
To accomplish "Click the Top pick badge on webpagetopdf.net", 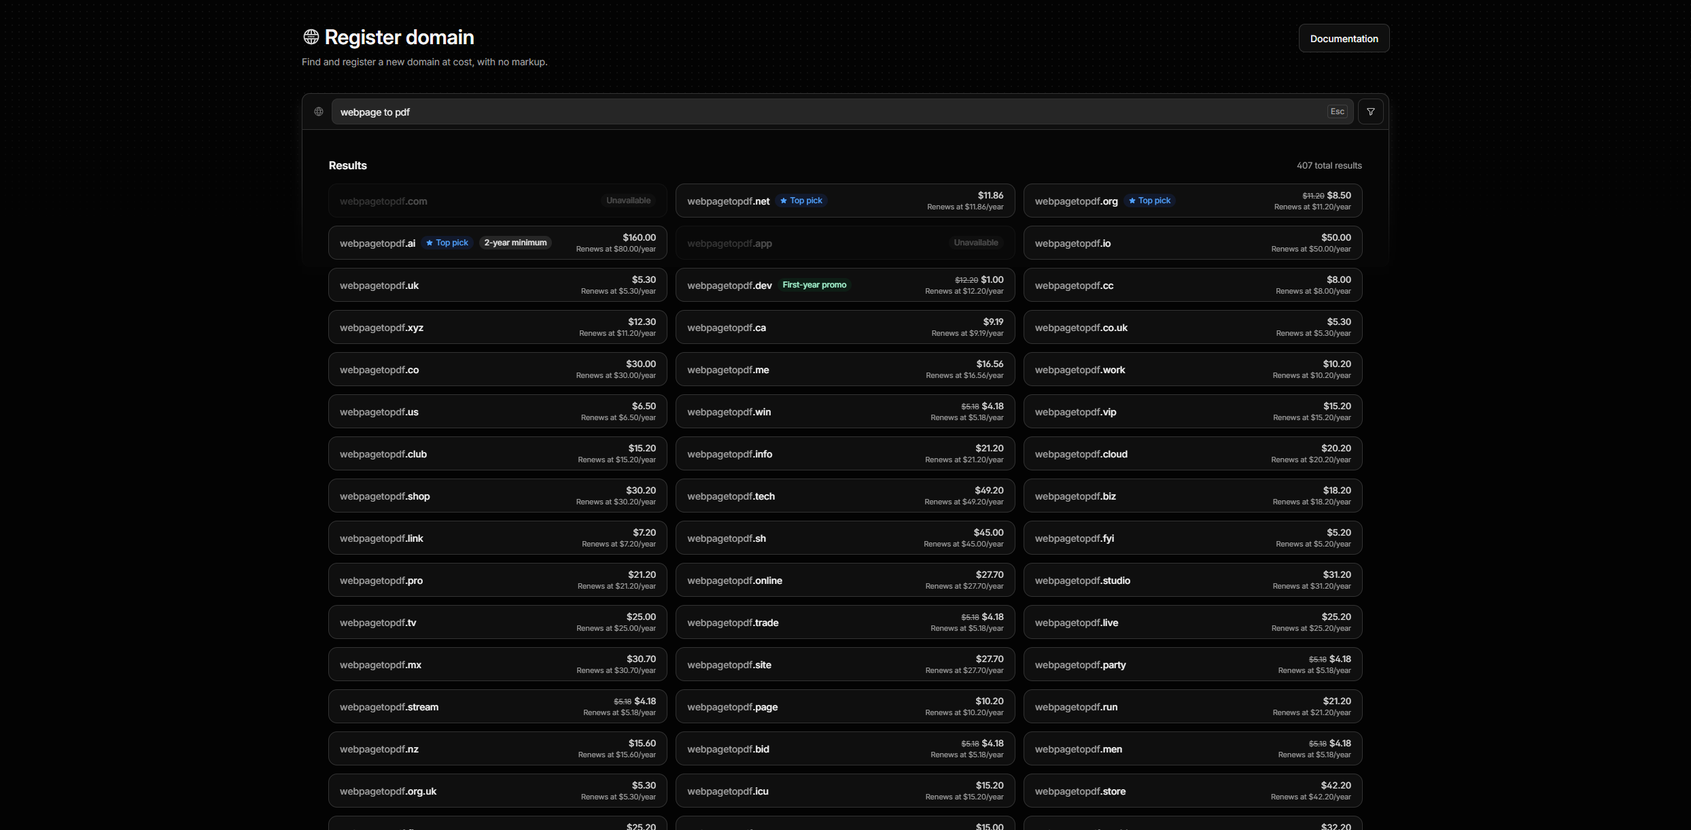I will click(x=801, y=201).
